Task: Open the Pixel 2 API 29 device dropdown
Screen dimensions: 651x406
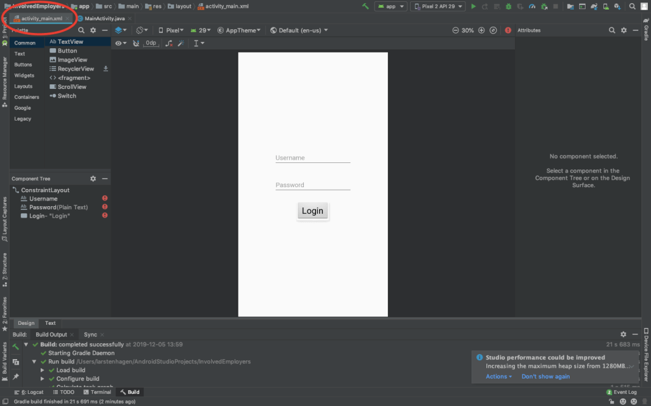Action: 438,6
